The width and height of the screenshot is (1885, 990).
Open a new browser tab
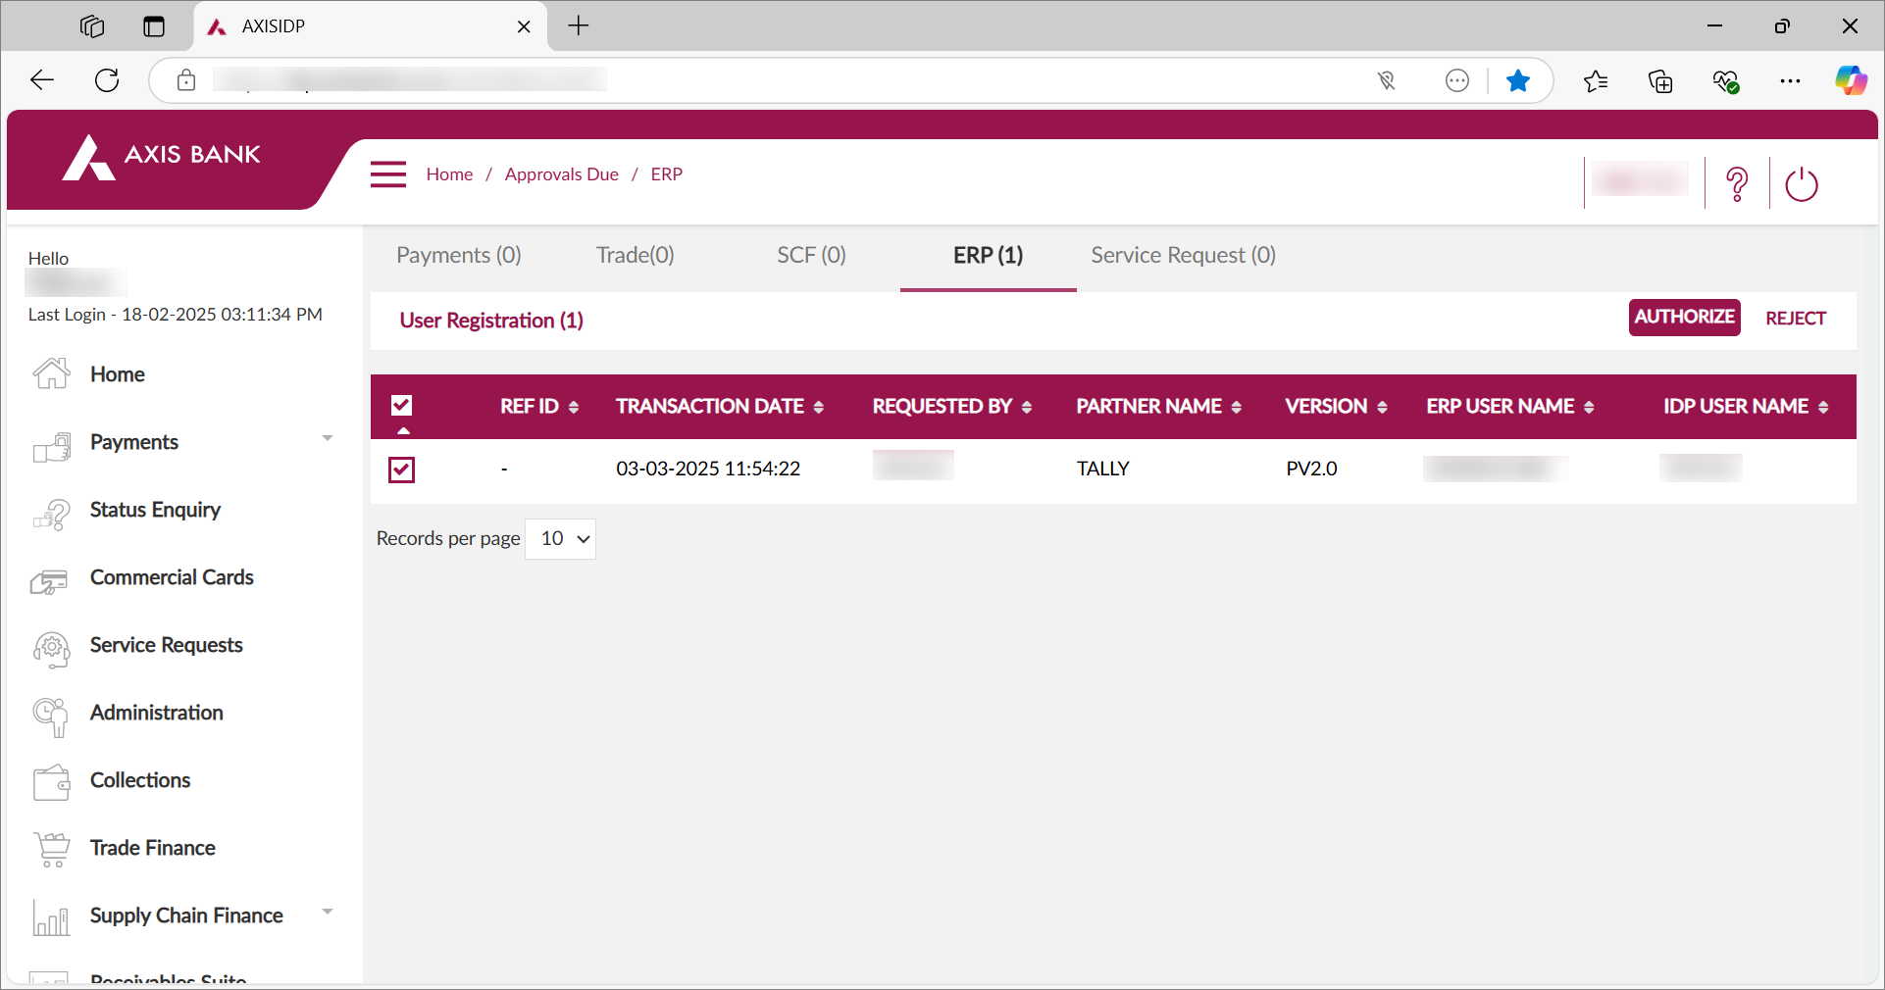pos(579,26)
